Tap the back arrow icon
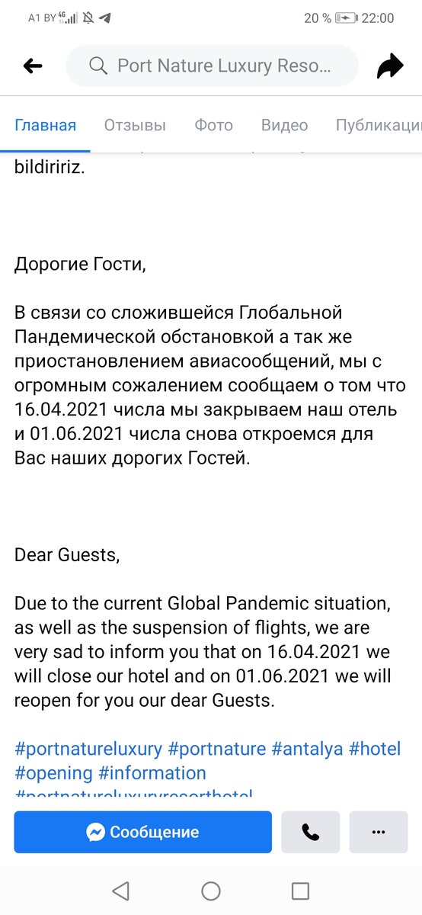The width and height of the screenshot is (422, 915). 33,66
